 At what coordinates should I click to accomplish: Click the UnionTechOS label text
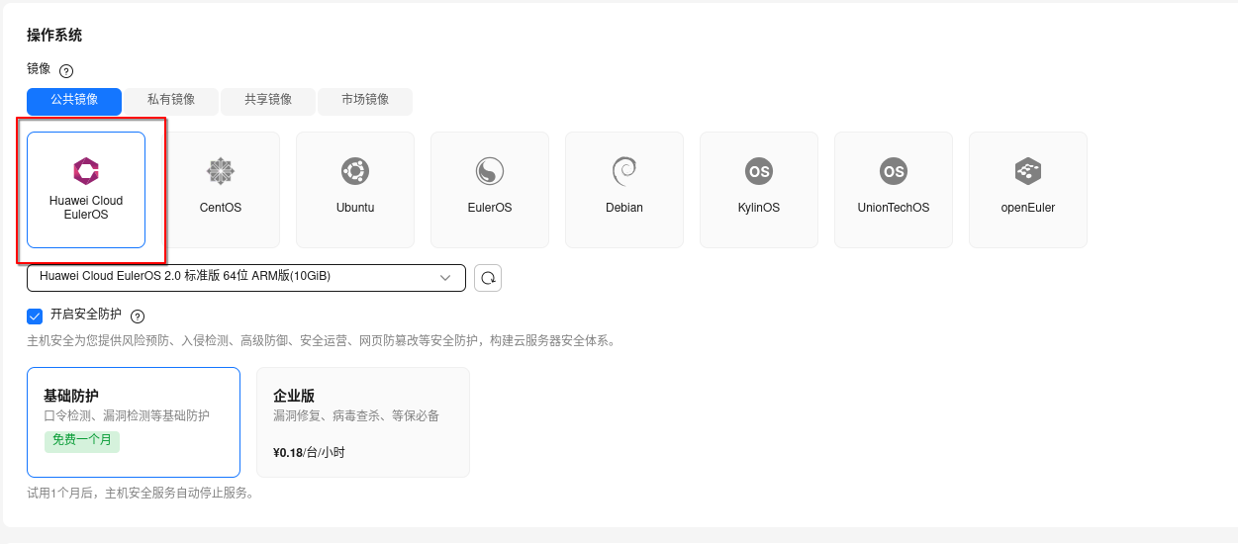pyautogui.click(x=894, y=208)
